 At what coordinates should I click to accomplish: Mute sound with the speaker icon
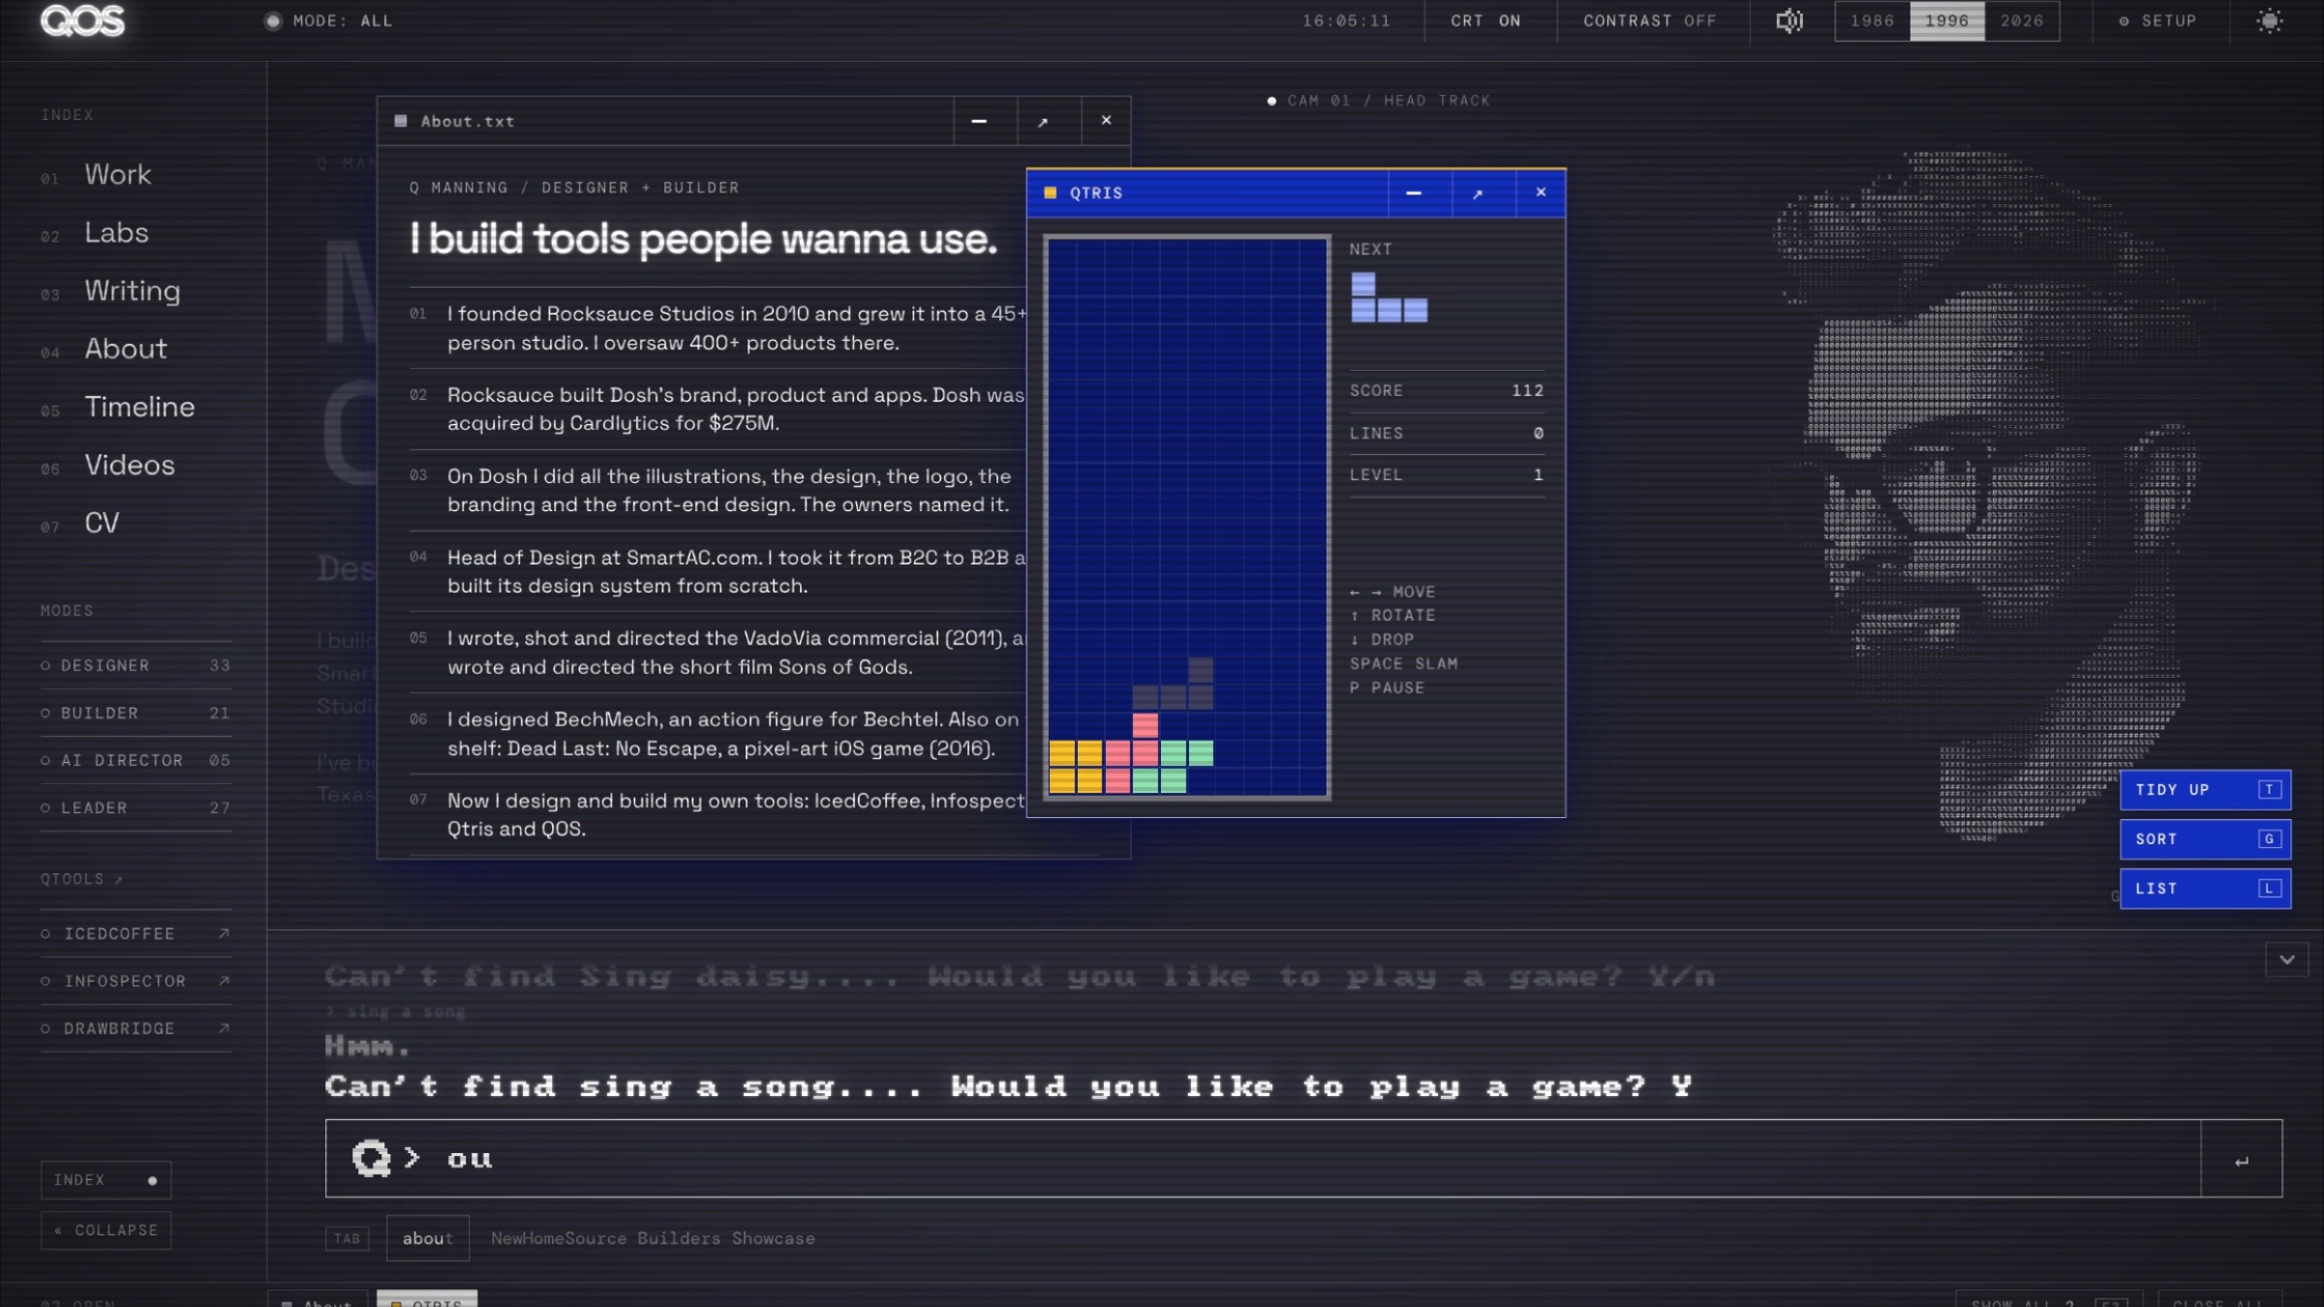click(x=1789, y=20)
